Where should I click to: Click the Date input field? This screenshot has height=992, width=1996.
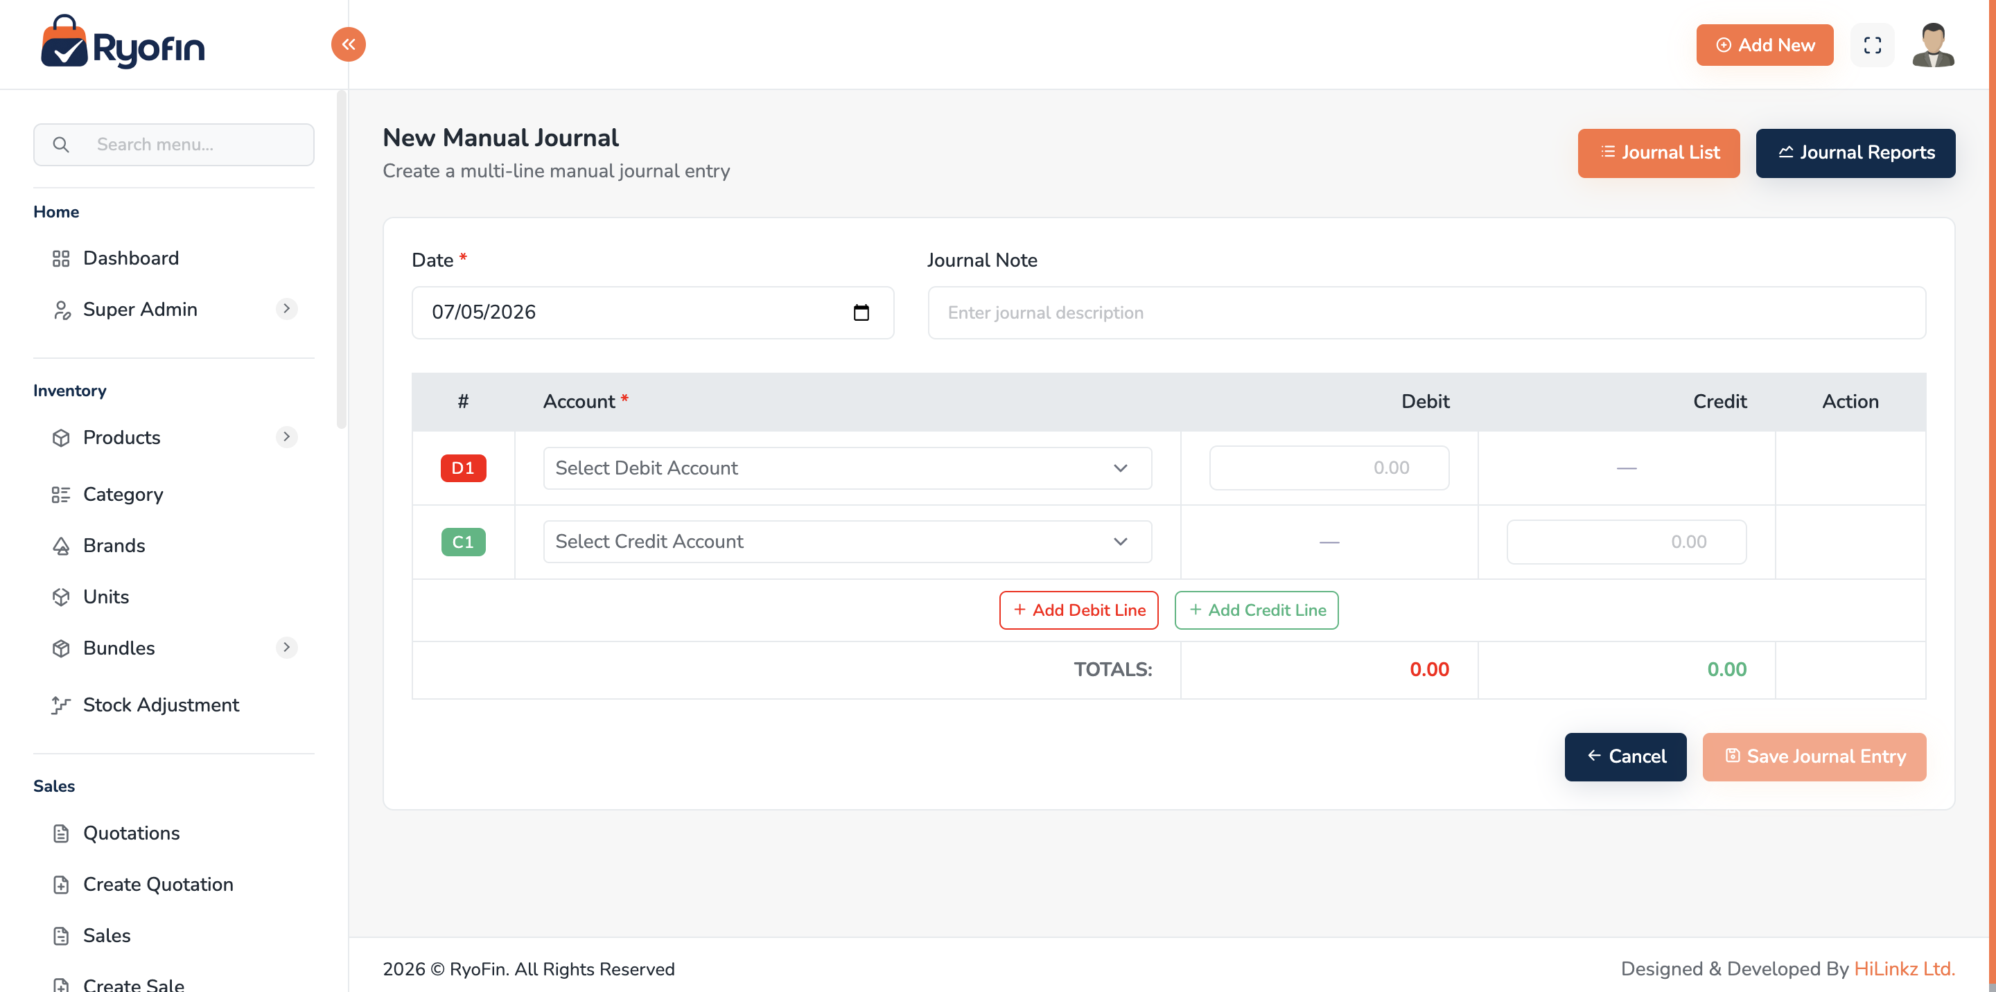(652, 312)
